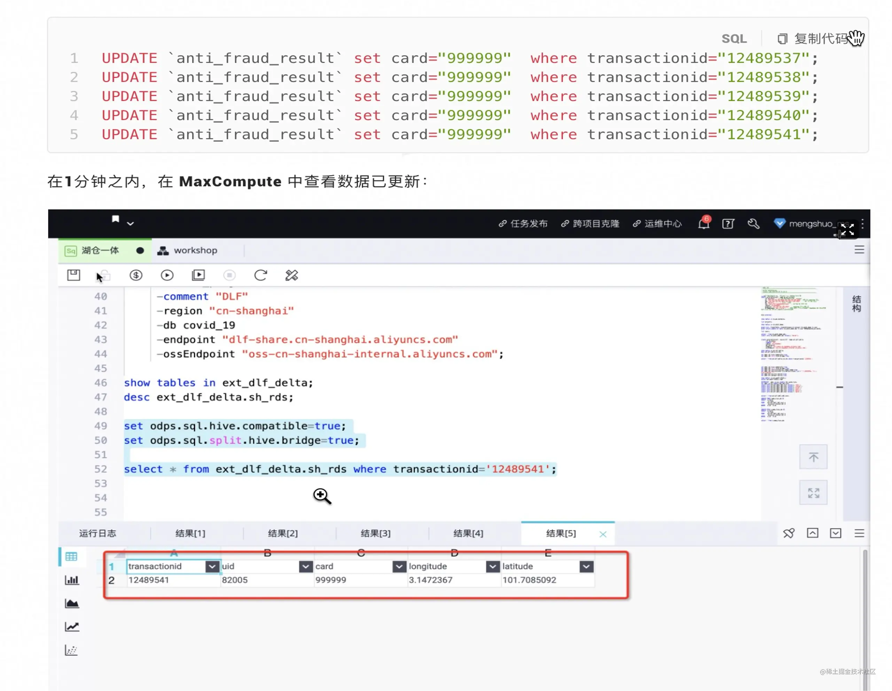Run the SQL script
Screen dimensions: 892x691
pyautogui.click(x=167, y=275)
